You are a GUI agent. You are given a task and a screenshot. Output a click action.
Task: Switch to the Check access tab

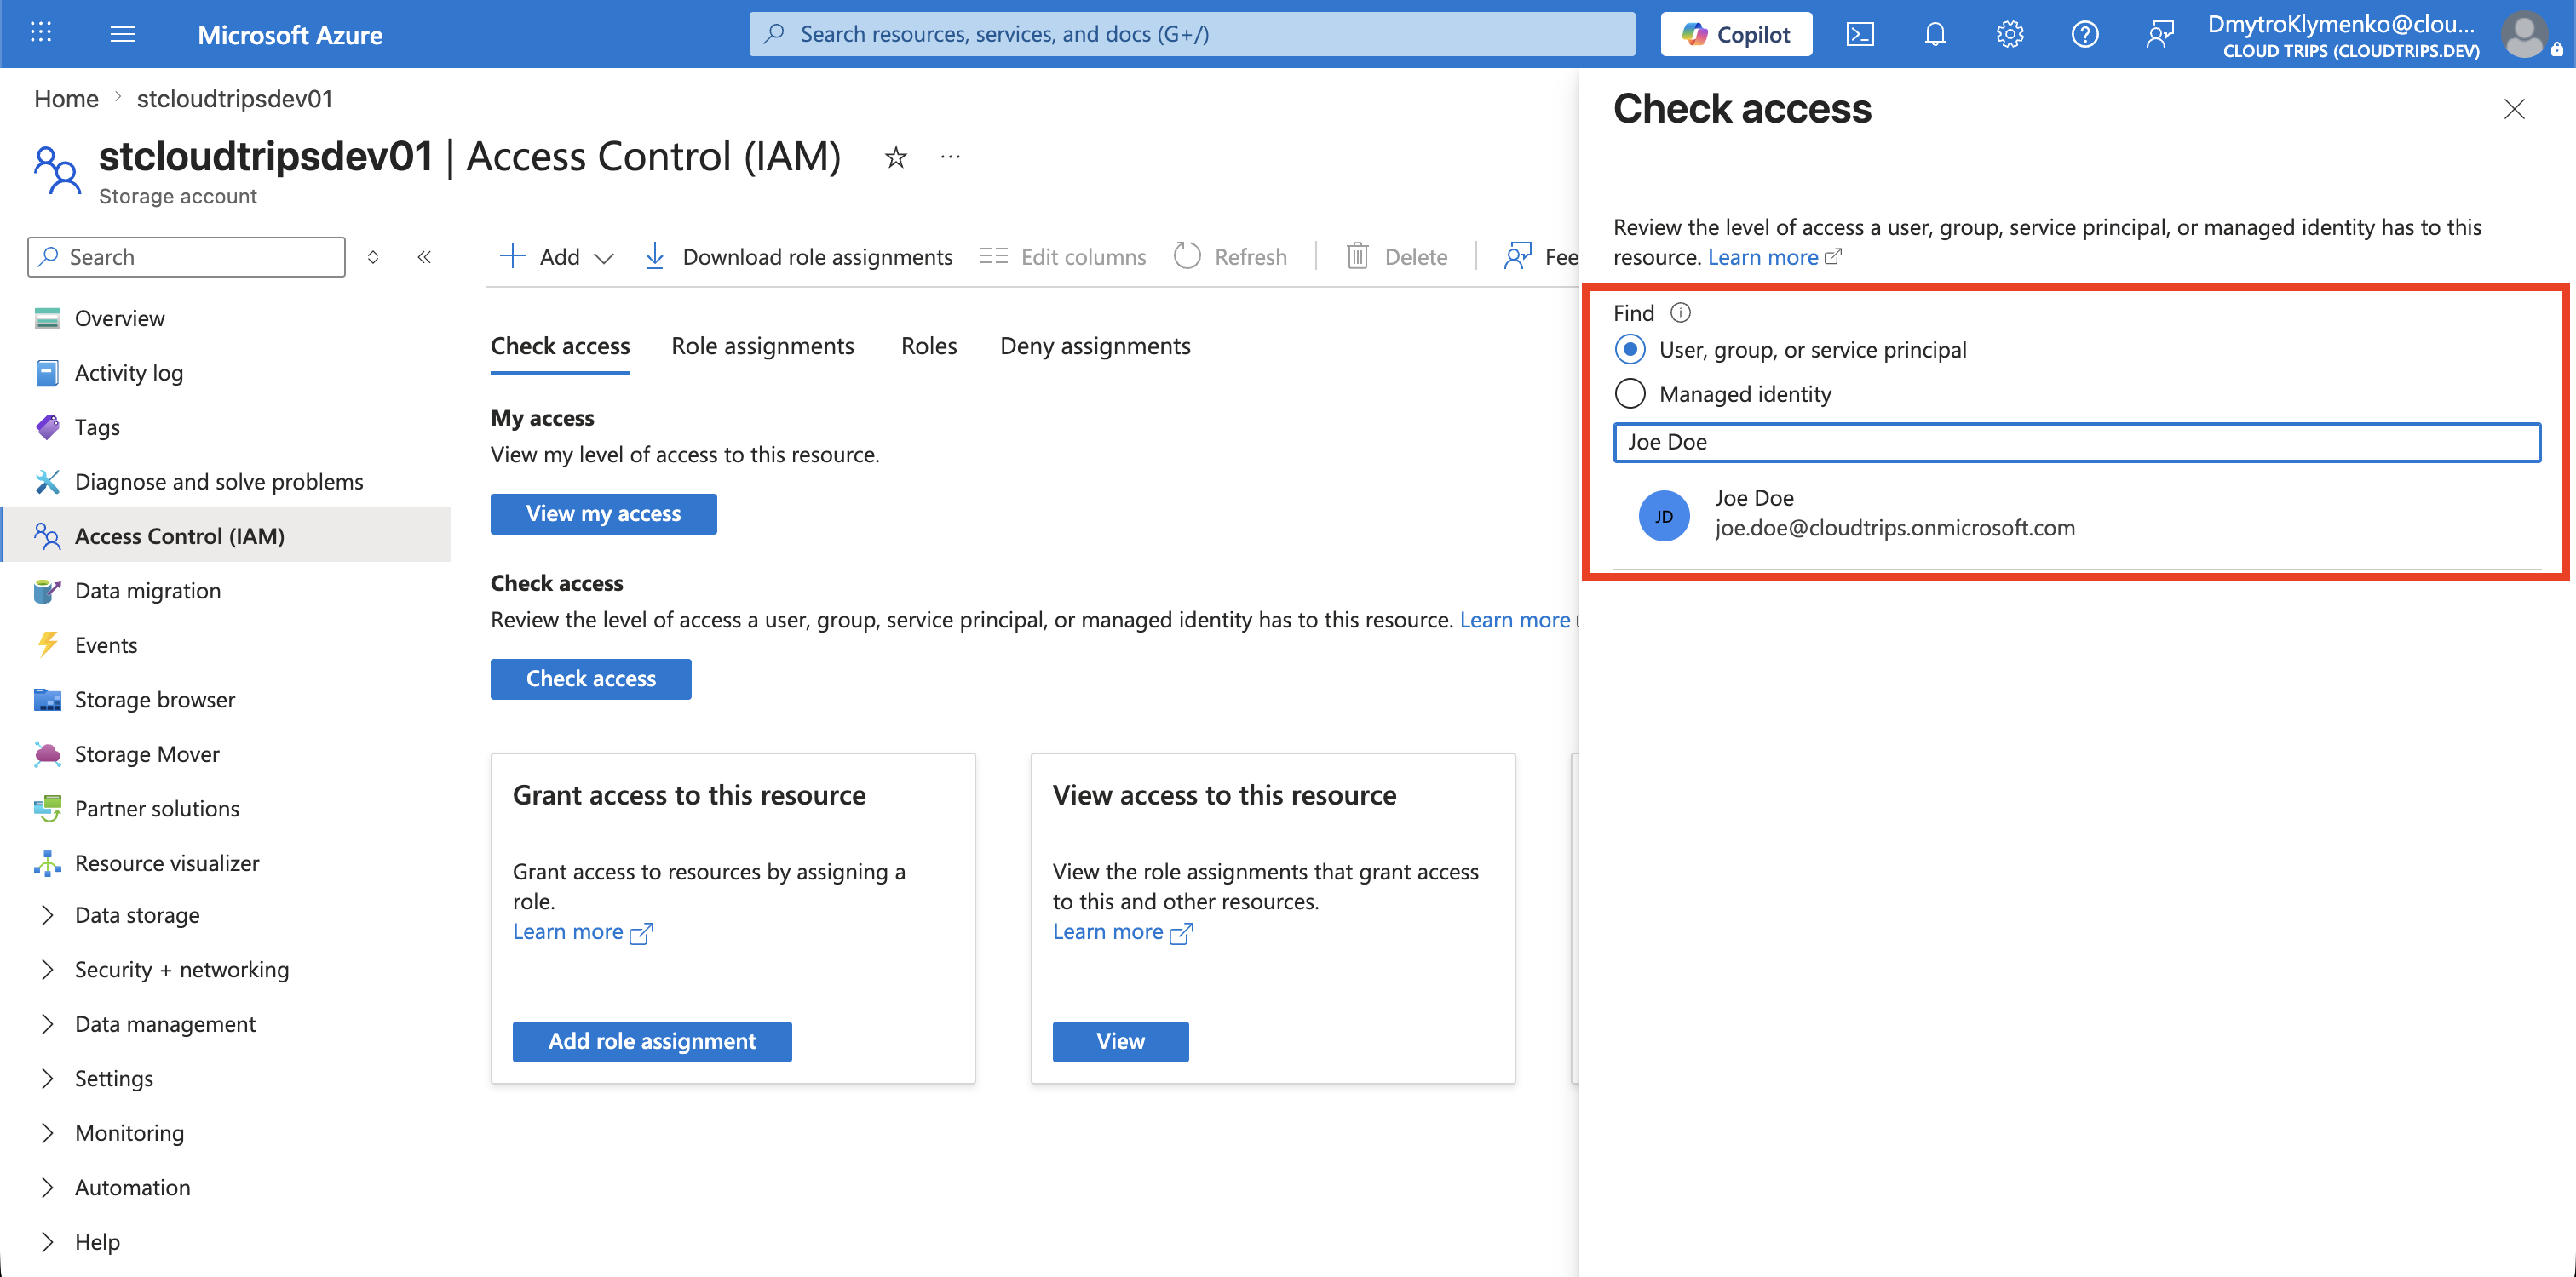(560, 346)
